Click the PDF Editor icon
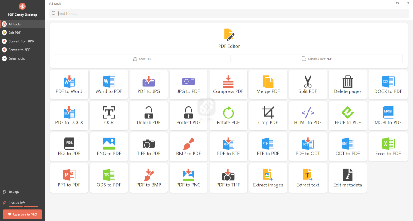The width and height of the screenshot is (413, 221). (229, 35)
